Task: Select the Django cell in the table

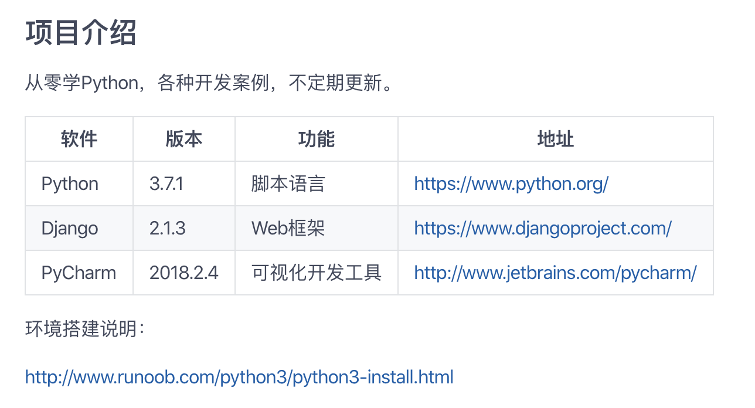Action: coord(79,228)
